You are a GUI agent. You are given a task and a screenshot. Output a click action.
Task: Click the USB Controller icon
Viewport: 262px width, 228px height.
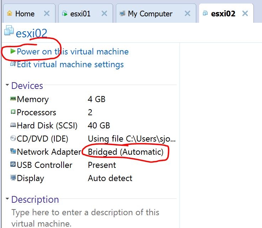pos(13,164)
